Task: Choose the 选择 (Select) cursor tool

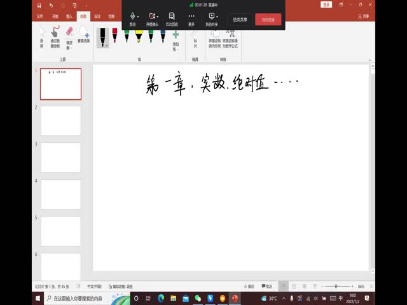Action: click(x=41, y=37)
